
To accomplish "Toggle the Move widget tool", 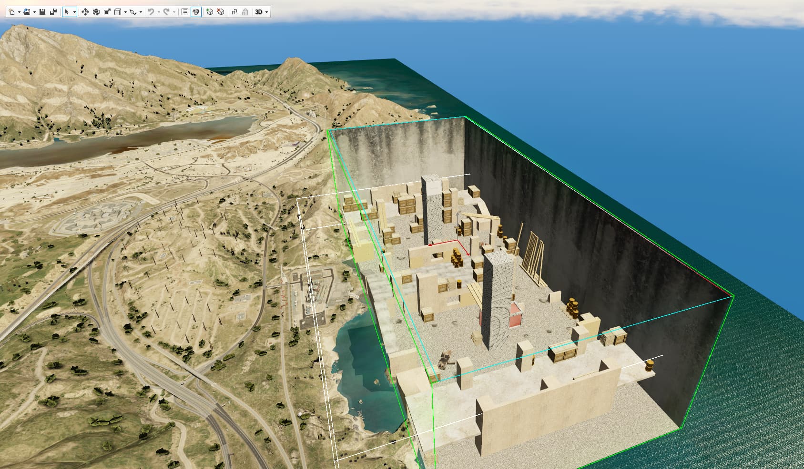I will [x=85, y=12].
